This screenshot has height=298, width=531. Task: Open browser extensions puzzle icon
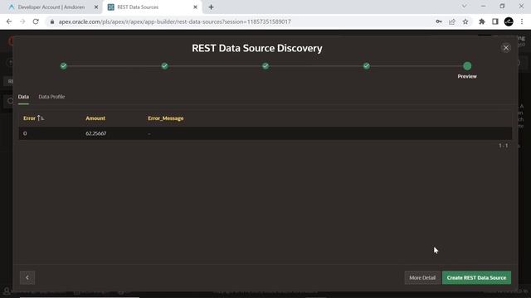click(x=481, y=22)
